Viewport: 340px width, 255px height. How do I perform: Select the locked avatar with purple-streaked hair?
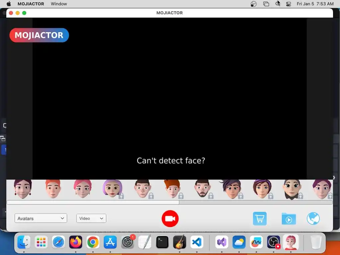click(262, 189)
